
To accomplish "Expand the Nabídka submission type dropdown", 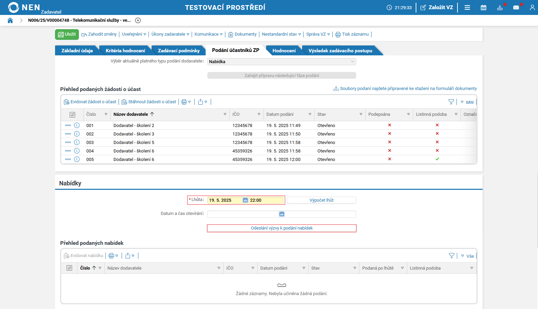I will (352, 61).
